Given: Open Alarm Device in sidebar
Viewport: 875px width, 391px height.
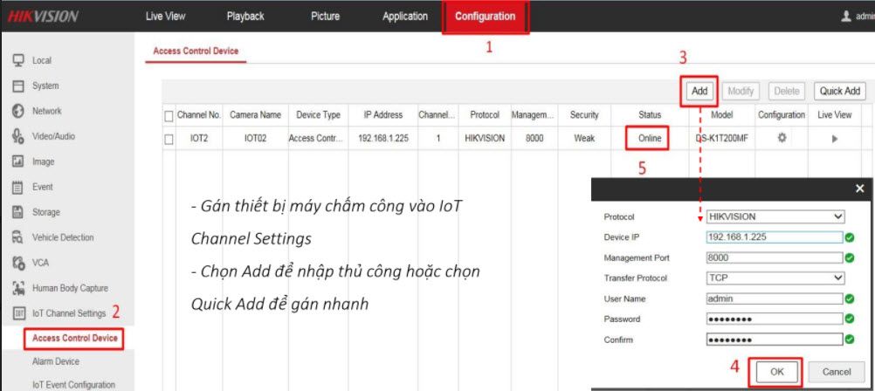Looking at the screenshot, I should pos(56,361).
